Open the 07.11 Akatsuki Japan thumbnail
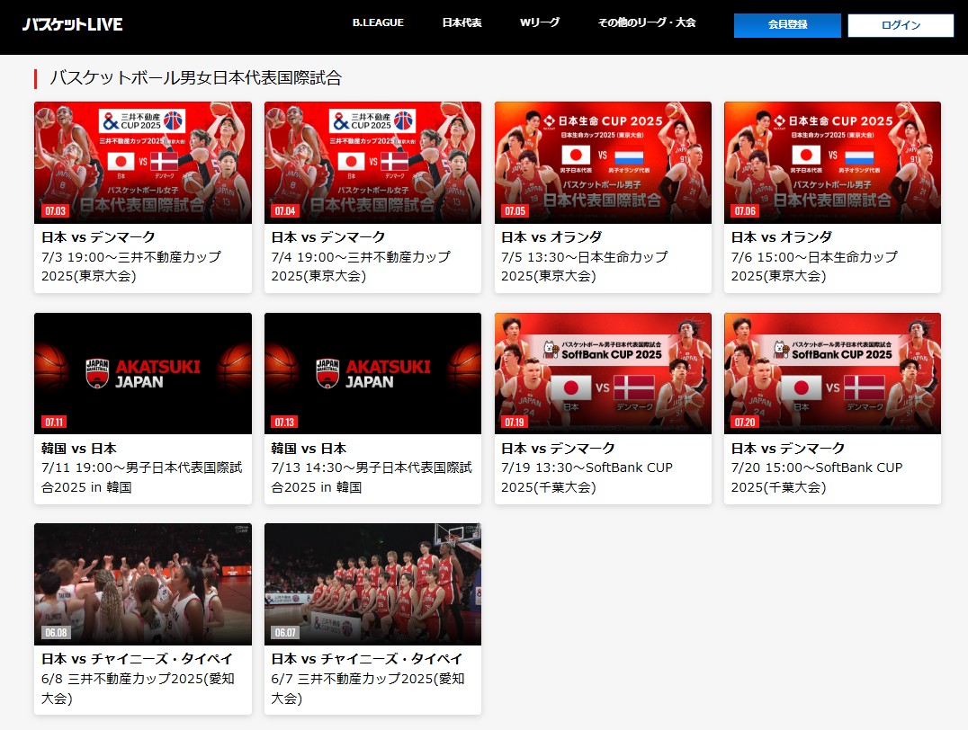This screenshot has height=730, width=968. pyautogui.click(x=143, y=373)
